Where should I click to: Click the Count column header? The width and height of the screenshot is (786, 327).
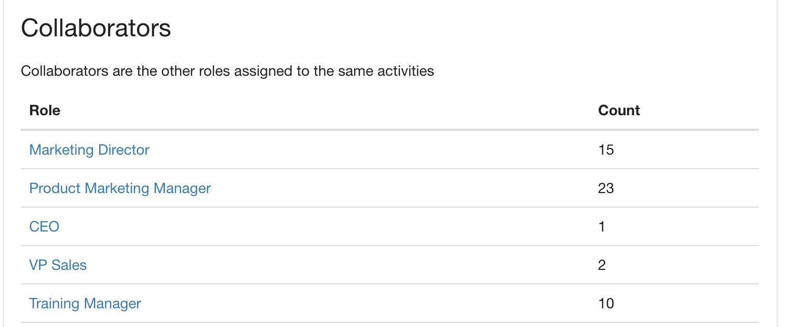coord(619,111)
